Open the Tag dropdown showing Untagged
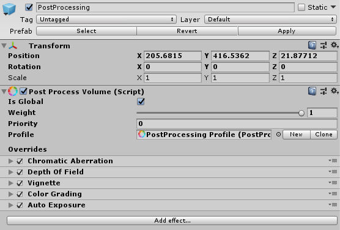The image size is (340, 230). [106, 20]
